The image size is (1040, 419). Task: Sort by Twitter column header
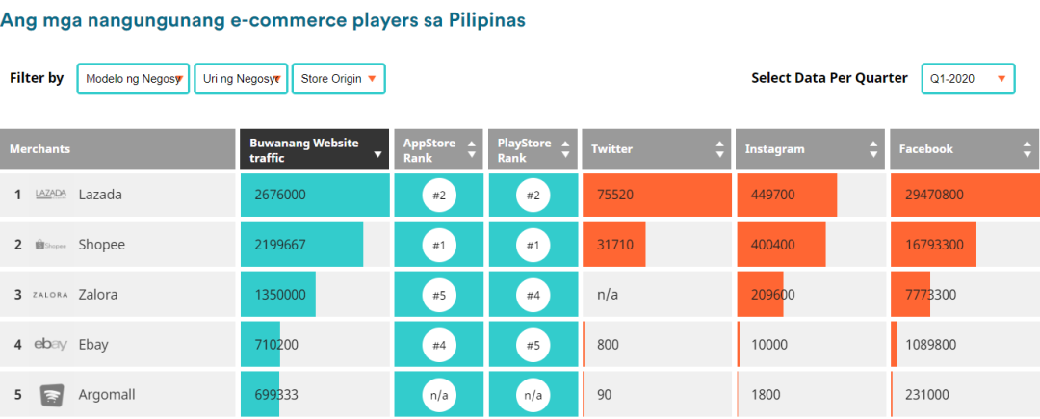(x=657, y=149)
